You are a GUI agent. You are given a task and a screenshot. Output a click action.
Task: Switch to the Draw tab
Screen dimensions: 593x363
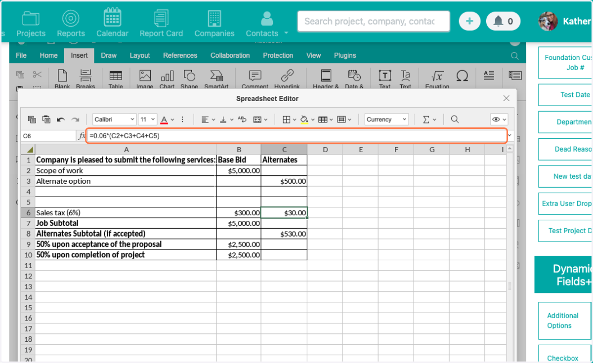coord(109,55)
